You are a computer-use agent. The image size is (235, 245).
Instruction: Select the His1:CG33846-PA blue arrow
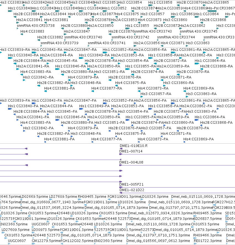point(57,120)
